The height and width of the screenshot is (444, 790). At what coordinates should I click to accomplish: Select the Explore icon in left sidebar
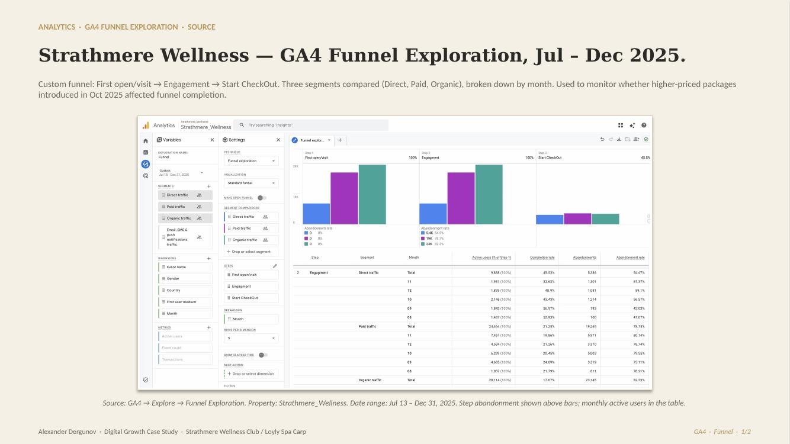pyautogui.click(x=146, y=164)
